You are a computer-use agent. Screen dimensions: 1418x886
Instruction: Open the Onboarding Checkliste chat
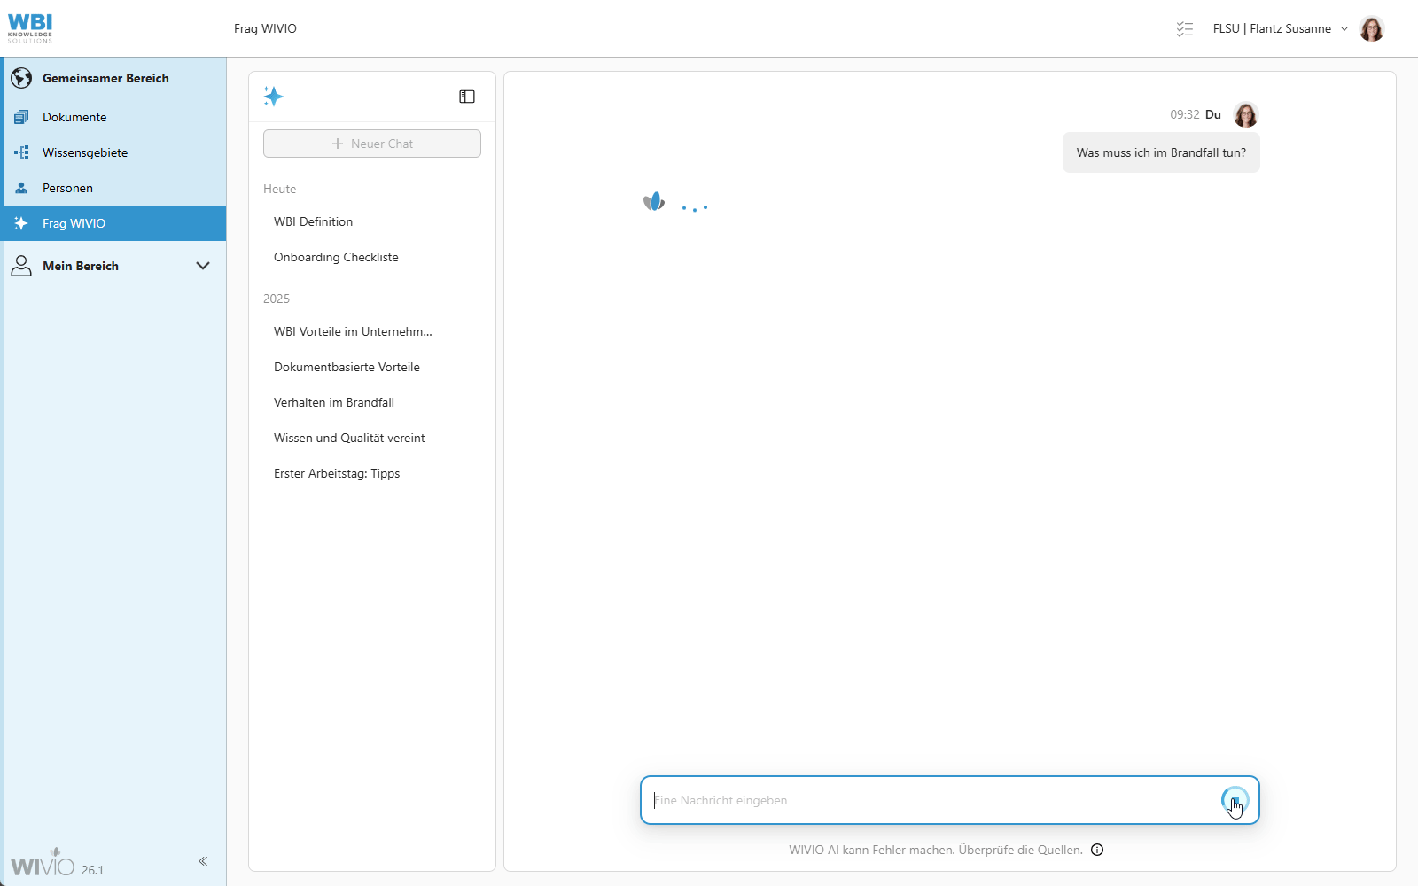tap(336, 257)
